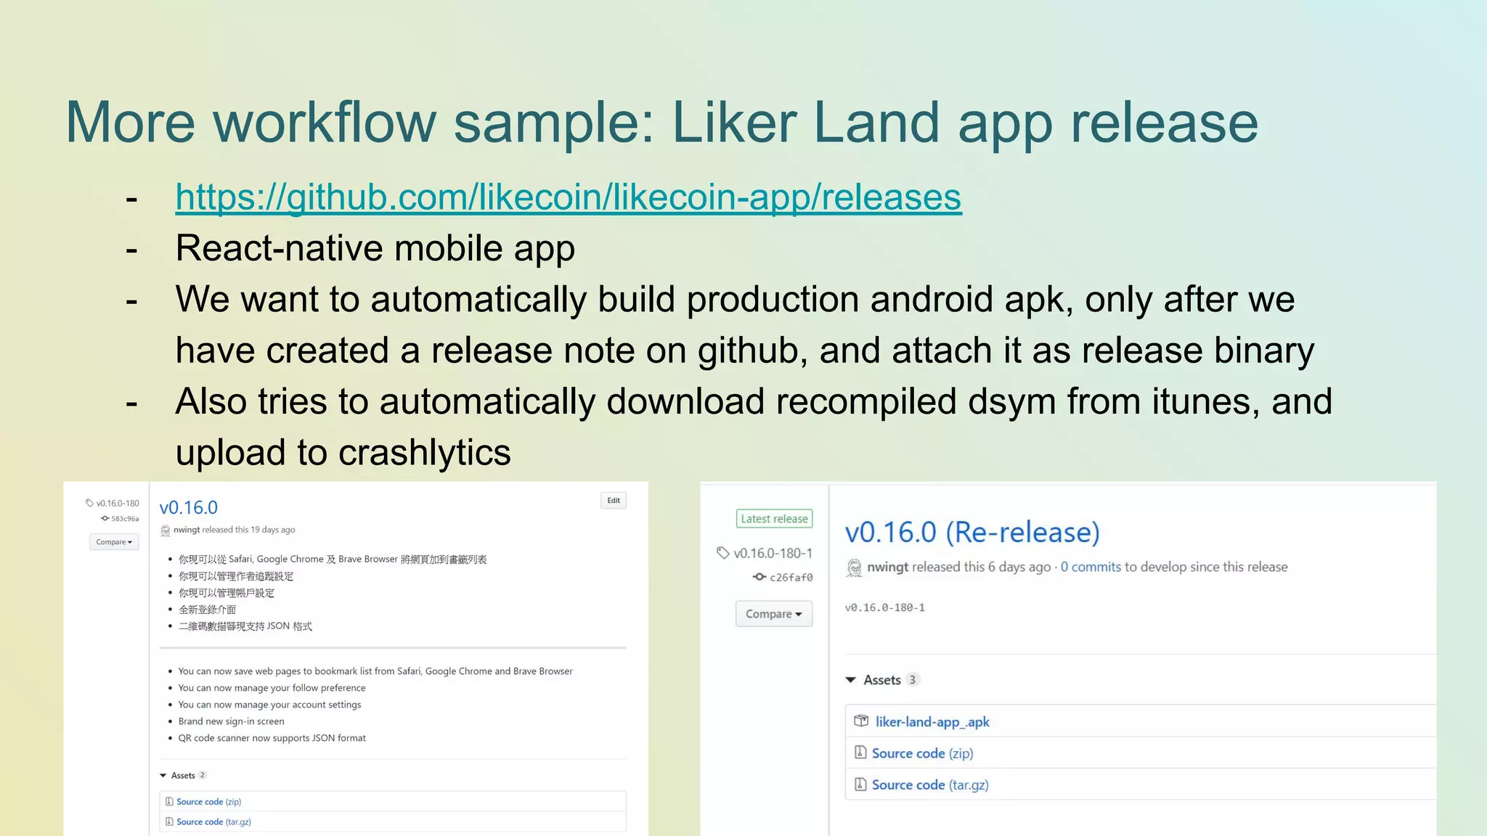Viewport: 1487px width, 836px height.
Task: Download Source code (zip) from v0.16.0 assets
Action: [x=209, y=802]
